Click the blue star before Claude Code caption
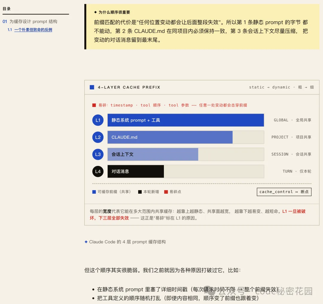This screenshot has width=323, height=304. 86,242
